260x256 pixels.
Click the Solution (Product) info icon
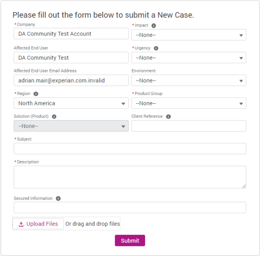point(54,117)
